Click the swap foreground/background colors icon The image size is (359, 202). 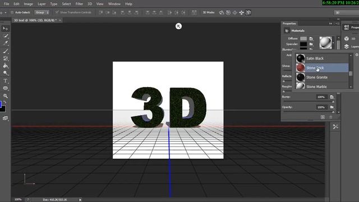tap(5, 102)
